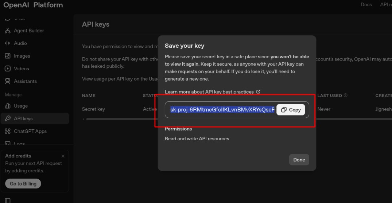392x203 pixels.
Task: Click the OpenAI Platform logo title
Action: (x=33, y=5)
